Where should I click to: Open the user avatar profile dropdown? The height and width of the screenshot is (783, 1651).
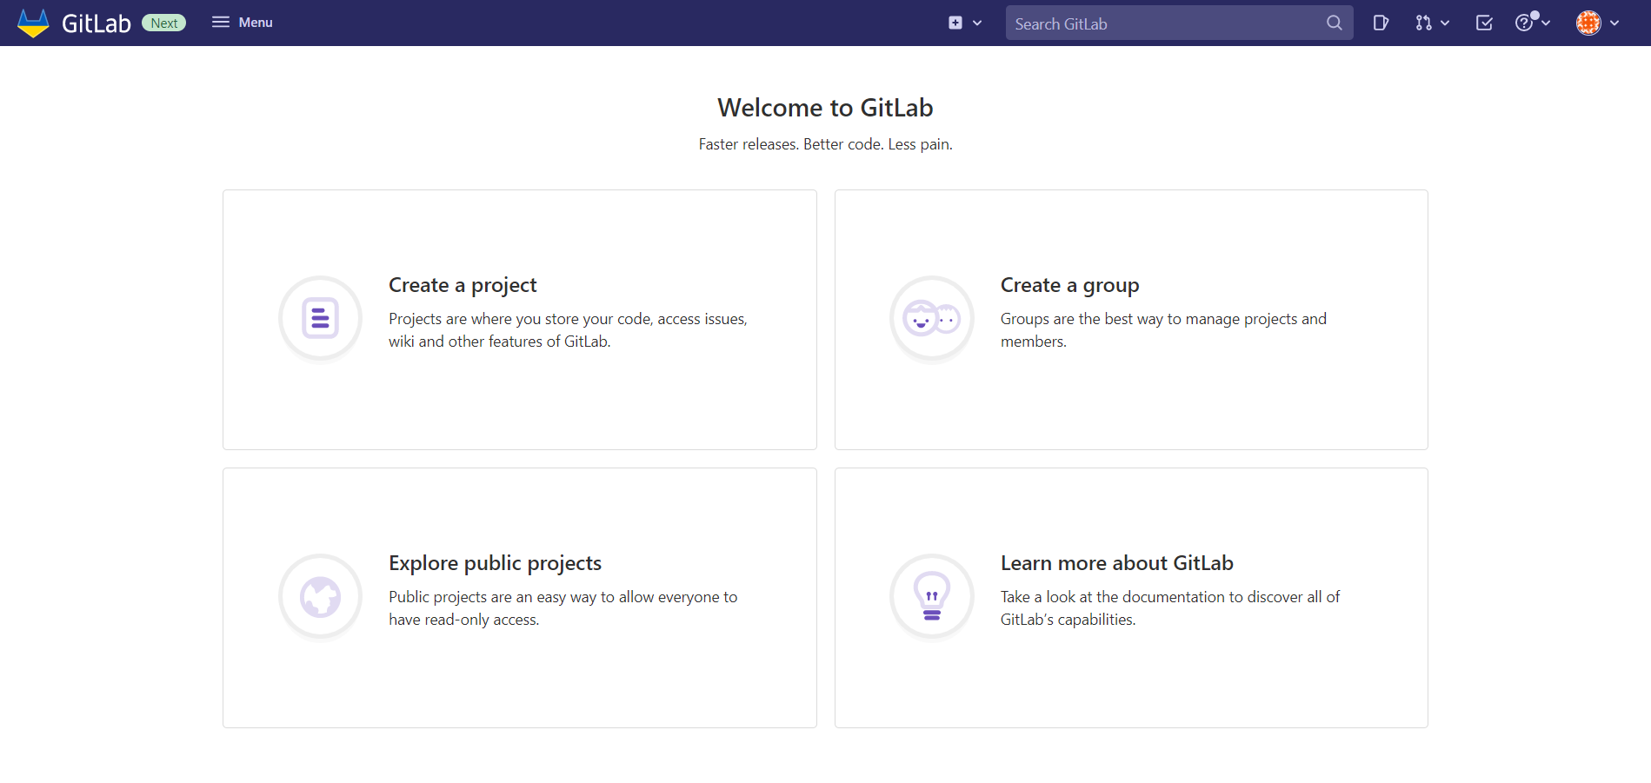(x=1597, y=23)
